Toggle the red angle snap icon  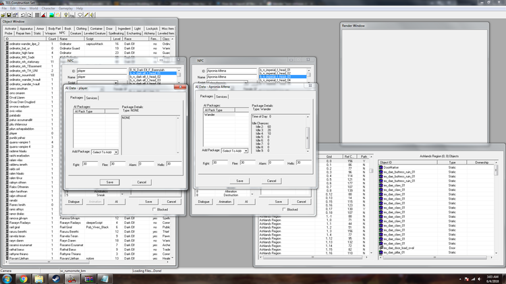point(44,15)
